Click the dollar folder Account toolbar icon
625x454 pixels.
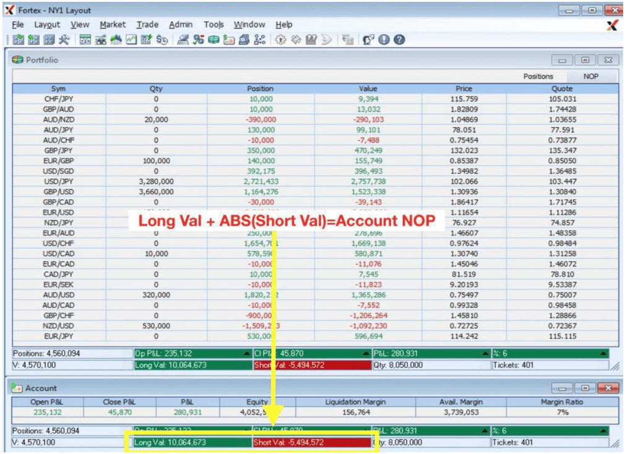pos(229,40)
